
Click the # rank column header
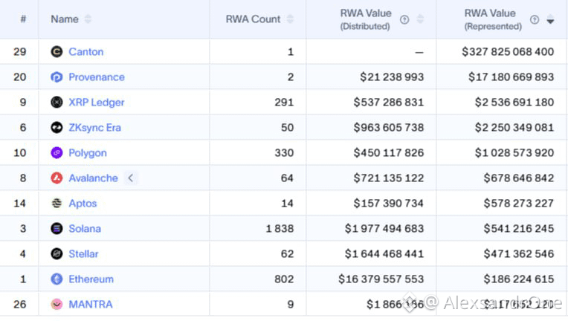[x=23, y=19]
